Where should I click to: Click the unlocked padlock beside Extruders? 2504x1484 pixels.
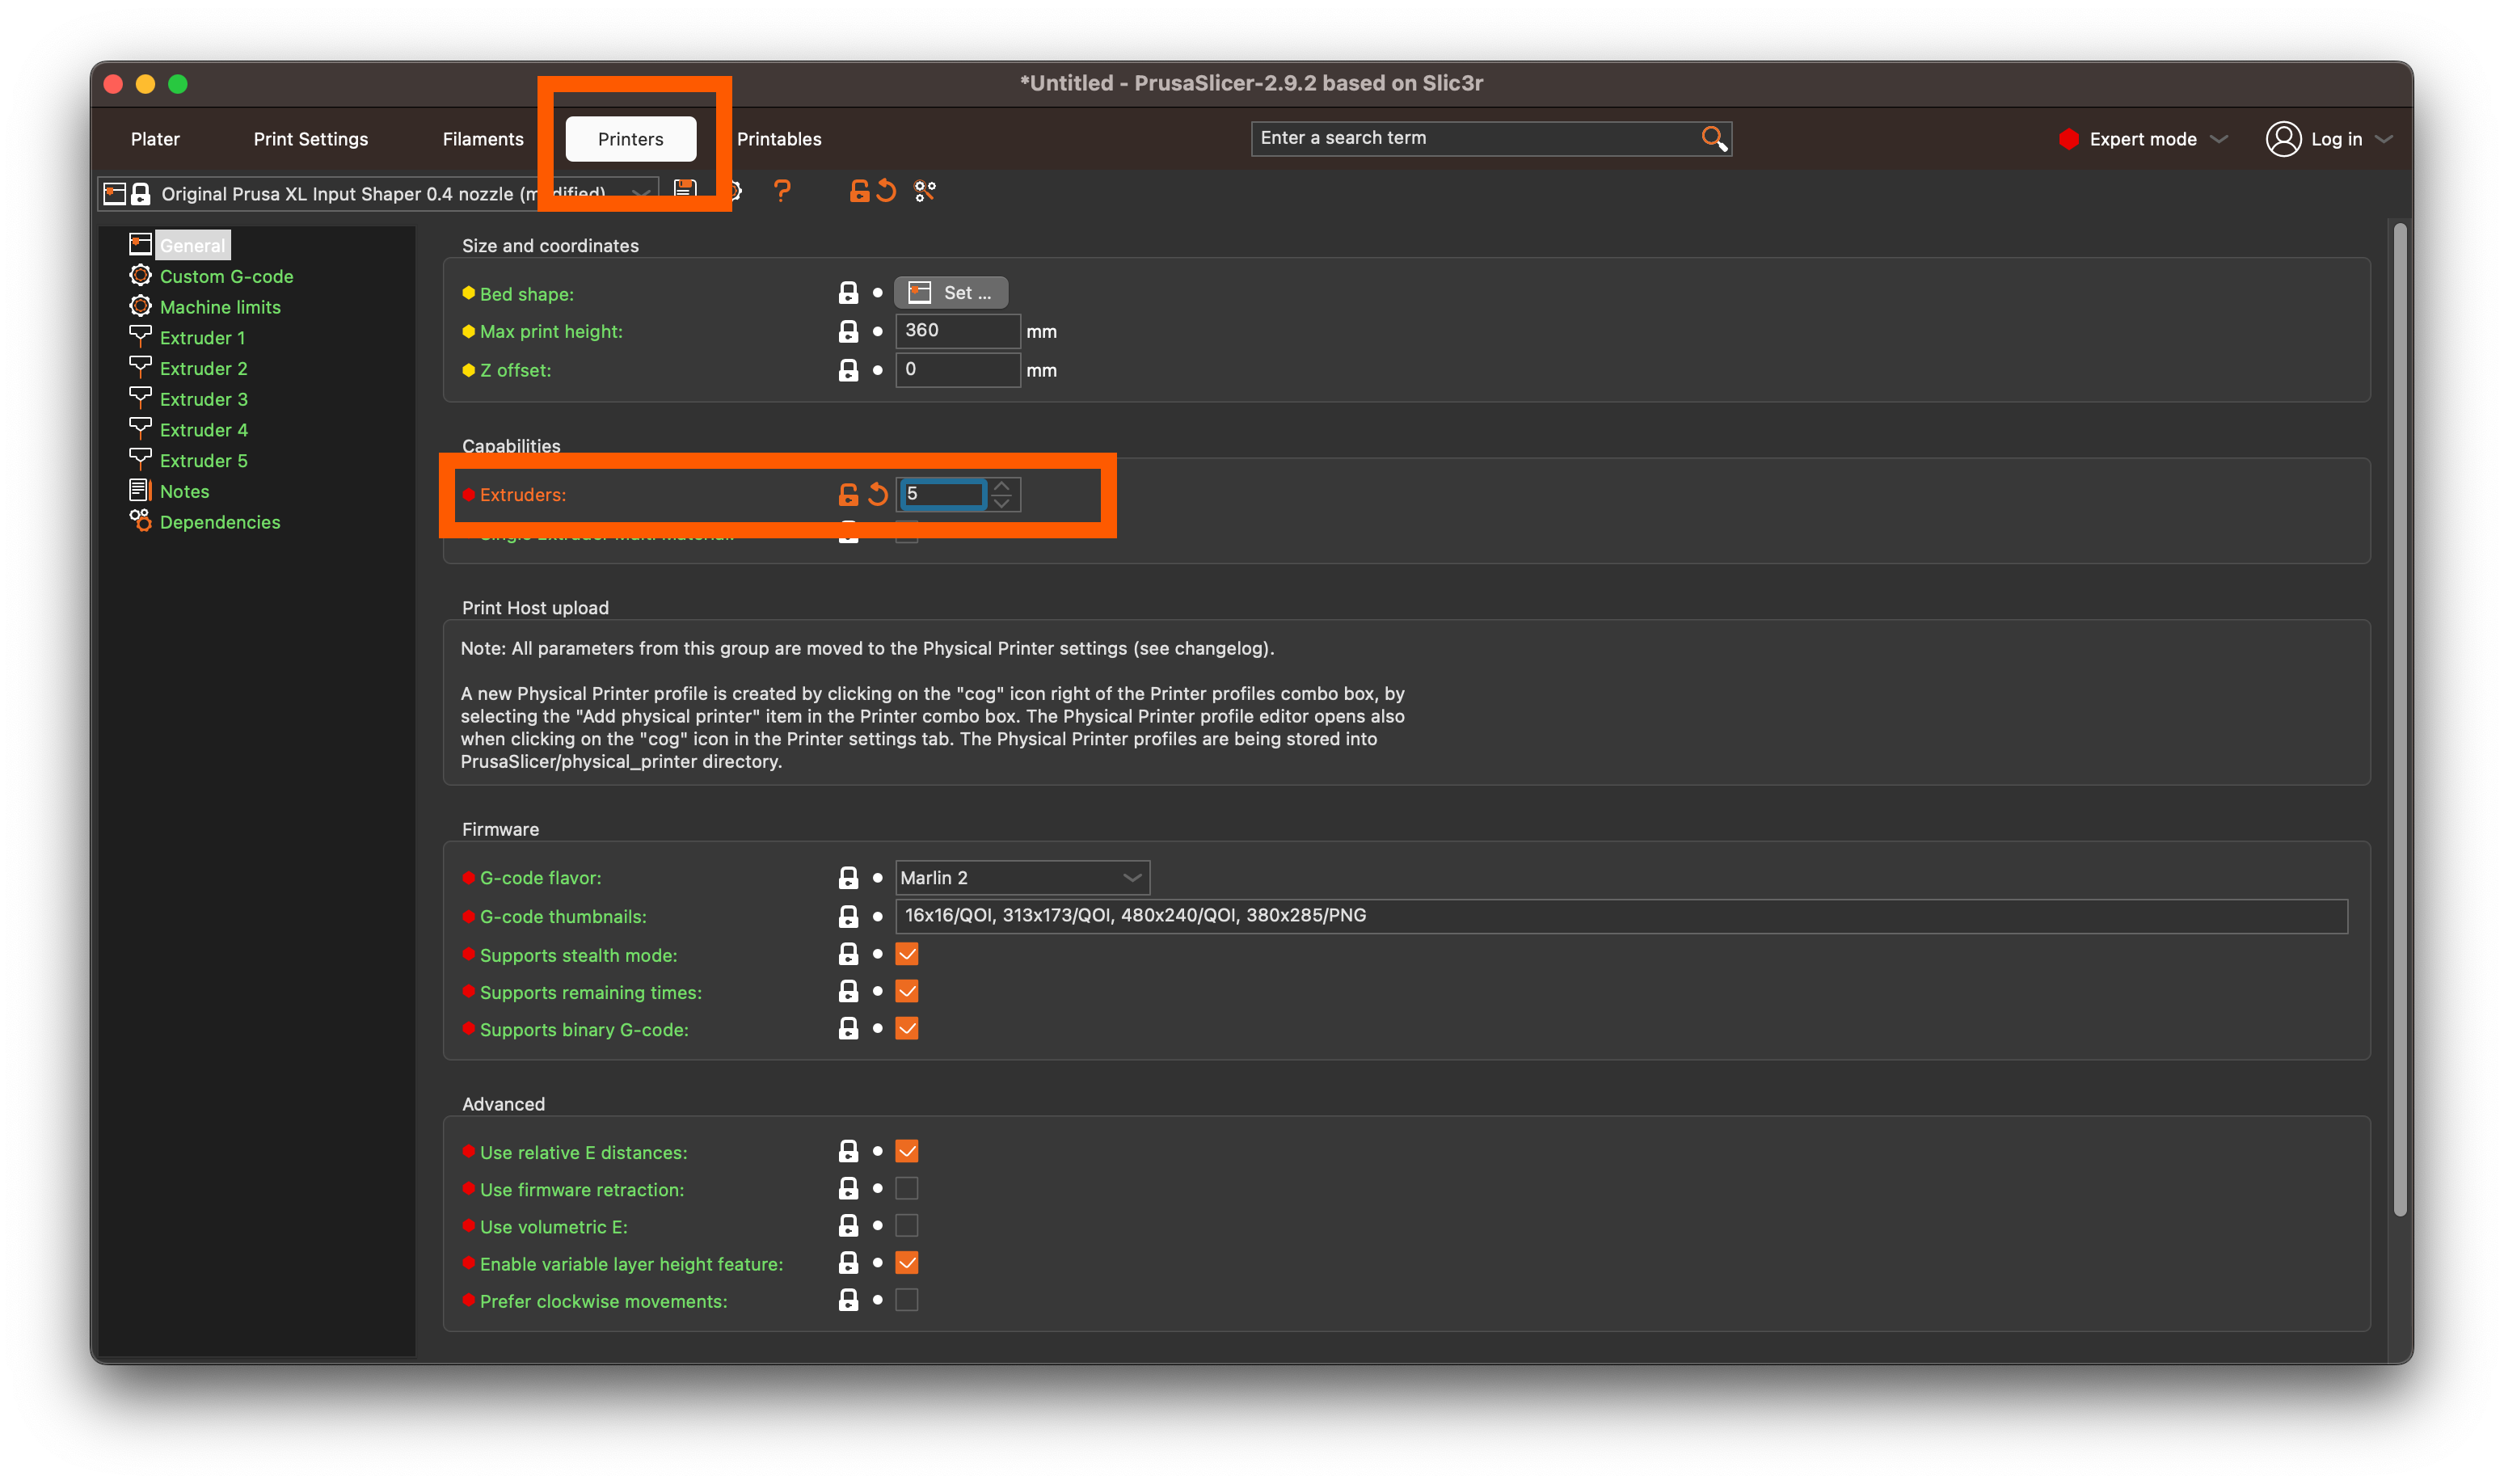(x=848, y=494)
